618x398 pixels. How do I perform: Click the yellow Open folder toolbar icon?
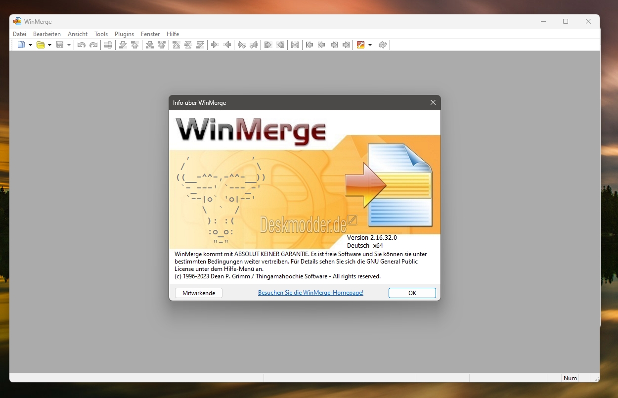click(x=41, y=45)
